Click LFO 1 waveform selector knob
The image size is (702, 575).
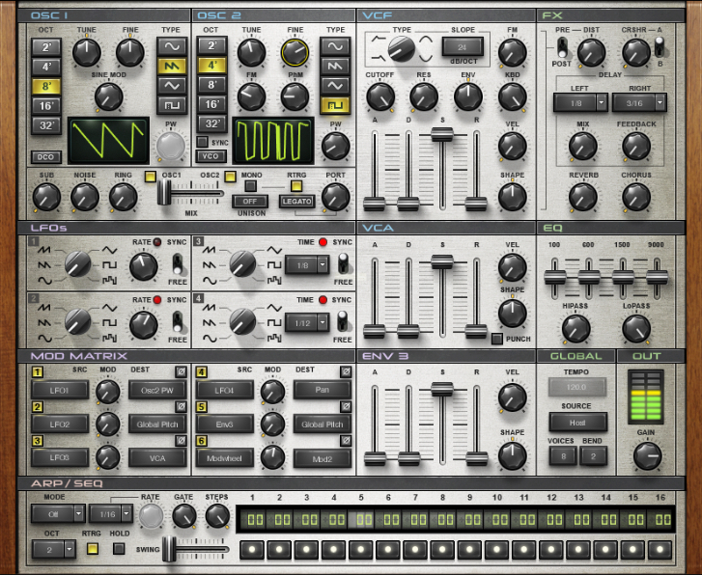78,264
